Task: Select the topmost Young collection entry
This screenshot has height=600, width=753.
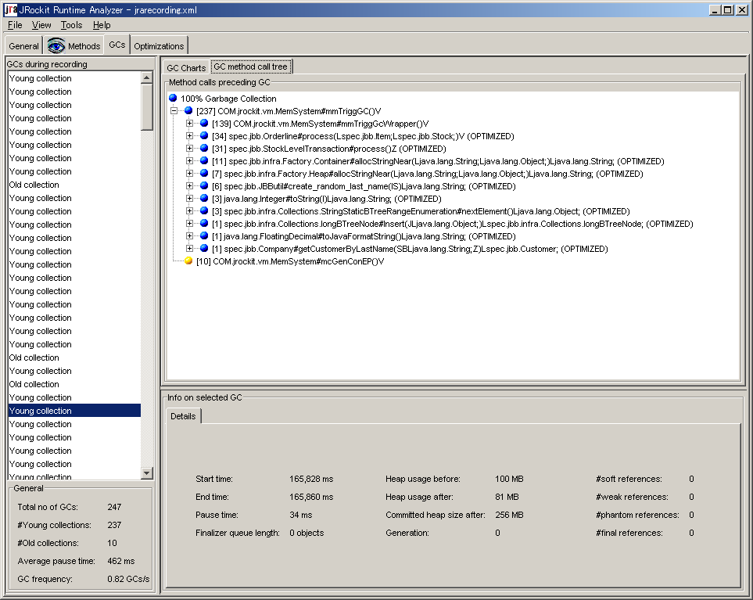Action: (x=74, y=77)
